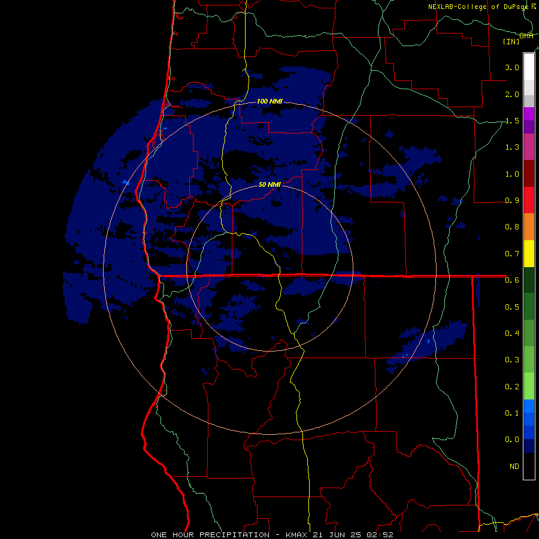
Task: Select the pink legend swatch beside 1.3
Action: (529, 147)
